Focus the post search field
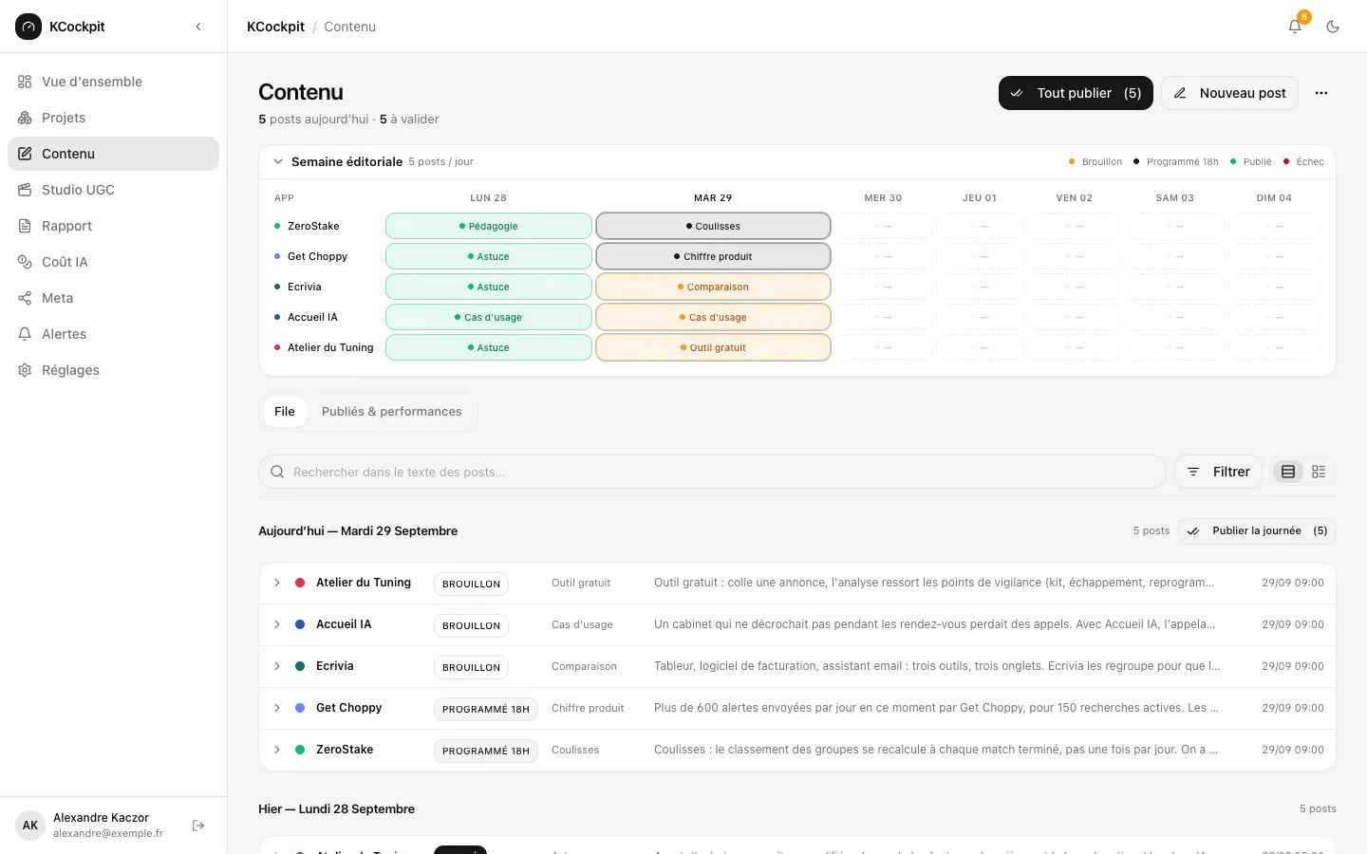 [x=712, y=472]
